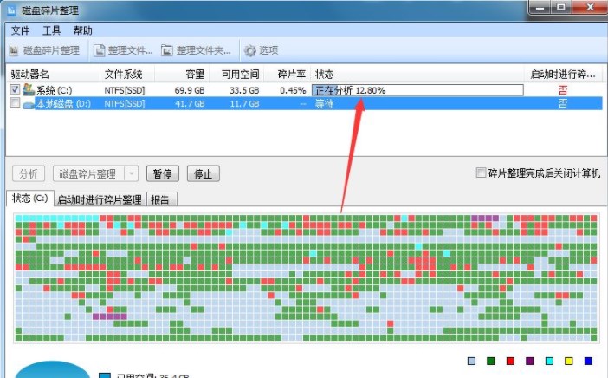This screenshot has height=378, width=608.
Task: Click the 整理文件夹 toolbar icon
Action: [x=167, y=50]
